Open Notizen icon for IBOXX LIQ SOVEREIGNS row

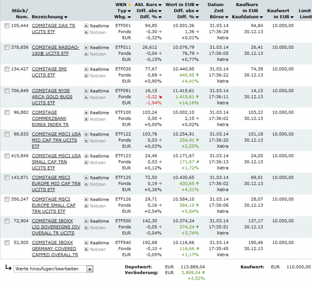86,227
